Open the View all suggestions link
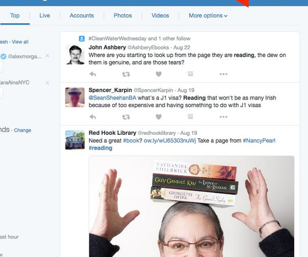The height and width of the screenshot is (257, 308). 20,42
